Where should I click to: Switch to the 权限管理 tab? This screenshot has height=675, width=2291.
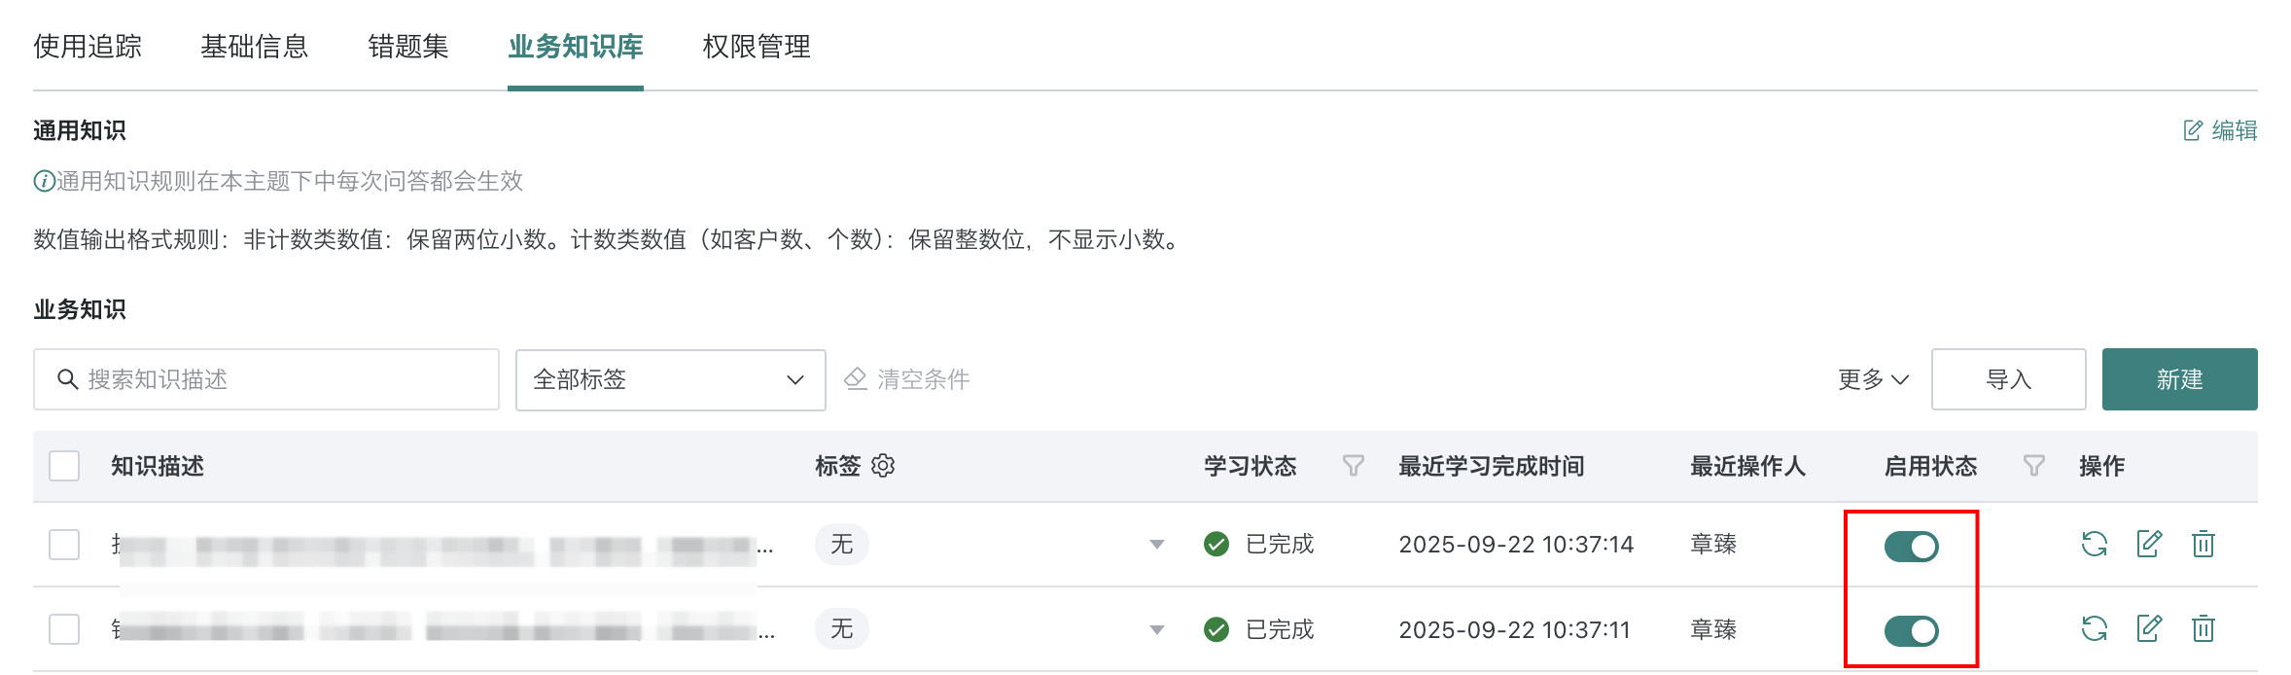pos(756,47)
